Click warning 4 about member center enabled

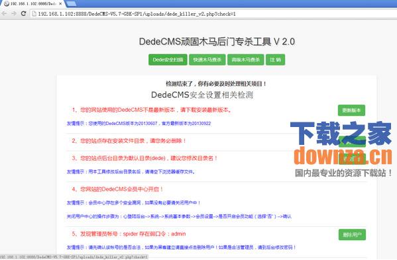pos(117,189)
